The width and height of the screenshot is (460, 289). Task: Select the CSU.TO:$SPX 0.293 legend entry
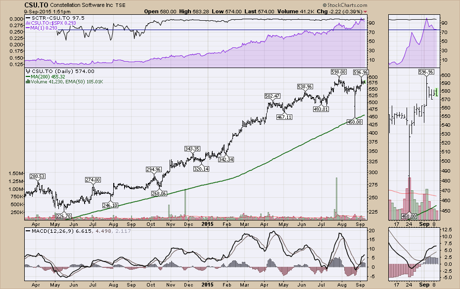point(53,23)
